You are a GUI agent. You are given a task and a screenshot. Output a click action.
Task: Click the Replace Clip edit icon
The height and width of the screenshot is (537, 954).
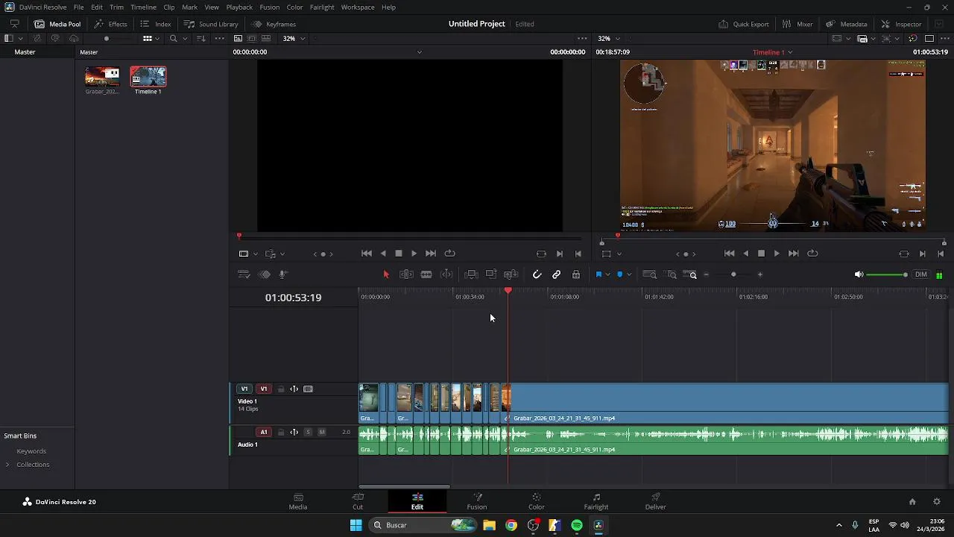click(511, 274)
